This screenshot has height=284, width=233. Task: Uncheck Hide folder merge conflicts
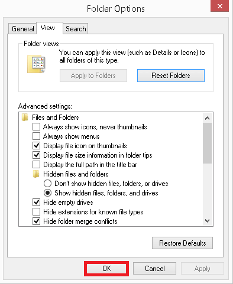[36, 221]
